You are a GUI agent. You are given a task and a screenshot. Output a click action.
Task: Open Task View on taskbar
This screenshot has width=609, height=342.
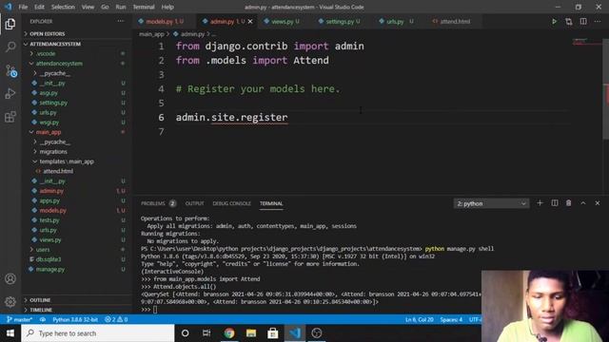[206, 333]
